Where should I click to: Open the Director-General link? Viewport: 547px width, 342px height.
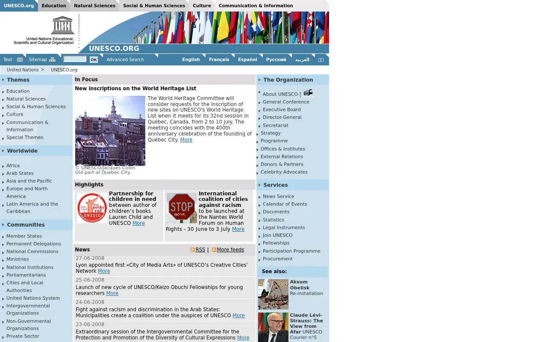(x=282, y=117)
